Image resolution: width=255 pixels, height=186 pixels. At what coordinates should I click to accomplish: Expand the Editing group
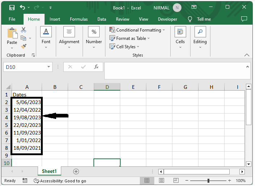point(200,37)
